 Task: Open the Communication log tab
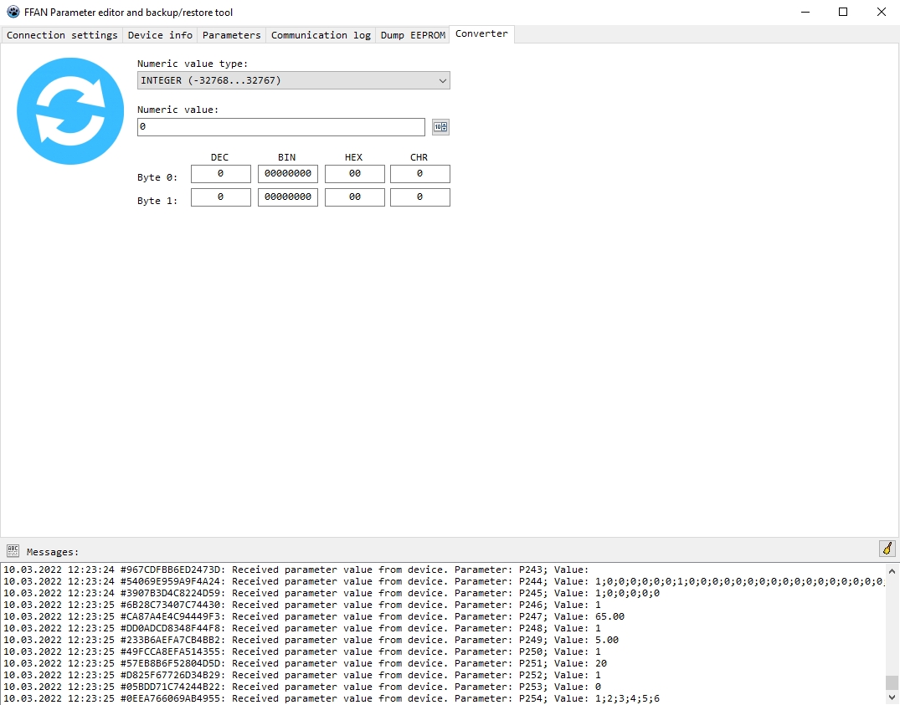click(321, 35)
